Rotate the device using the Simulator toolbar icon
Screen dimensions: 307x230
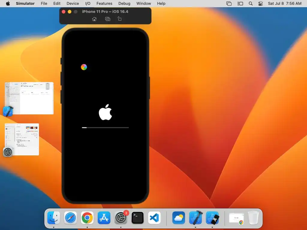point(119,19)
